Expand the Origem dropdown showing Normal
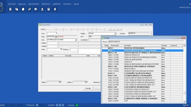The height and width of the screenshot is (107, 191). 115,33
